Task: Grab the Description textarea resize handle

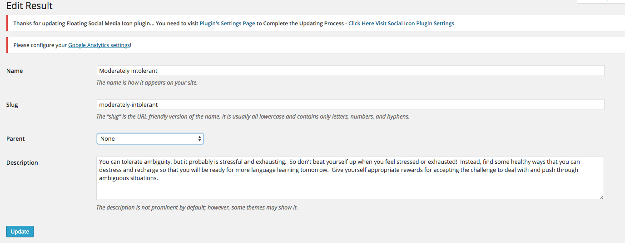Action: pyautogui.click(x=601, y=197)
